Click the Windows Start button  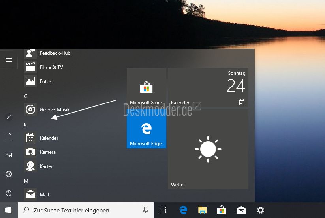9,210
